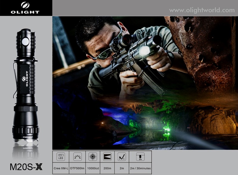Select the "Cree XM-L" spec text
The image size is (238, 175).
point(61,168)
